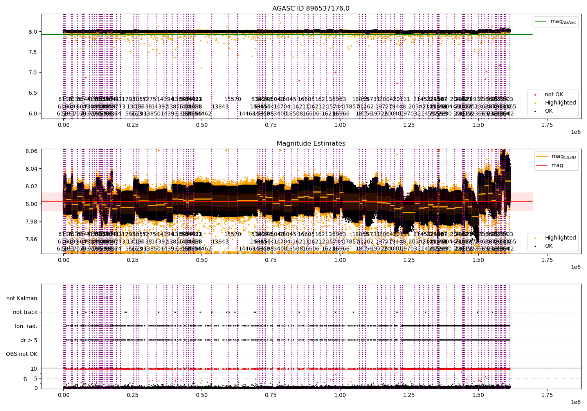
Task: Click the "0.00" x tick under bottom plot
Action: [x=64, y=395]
